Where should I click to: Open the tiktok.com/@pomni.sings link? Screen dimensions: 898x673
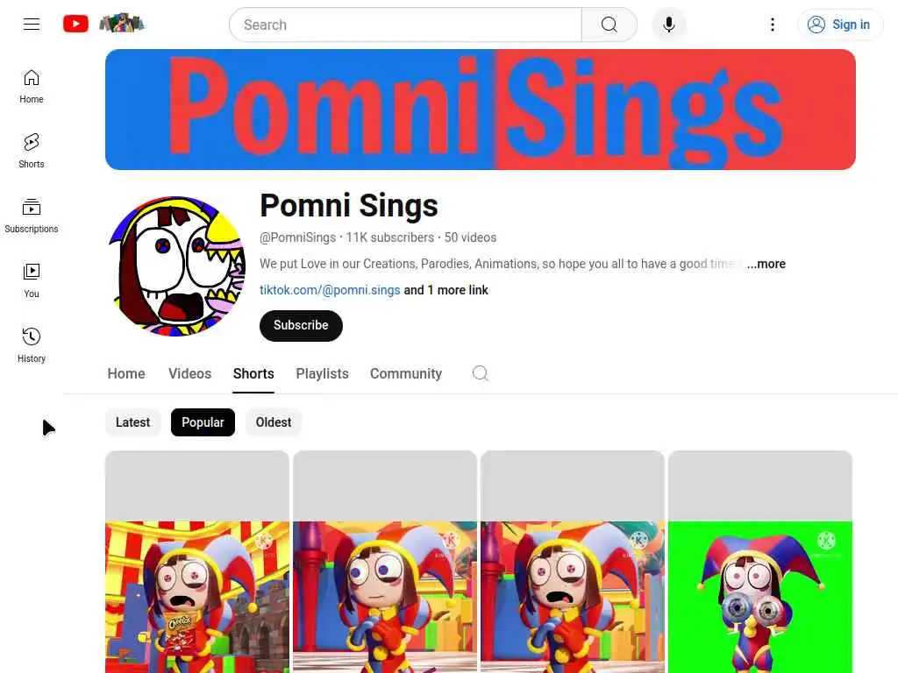330,290
